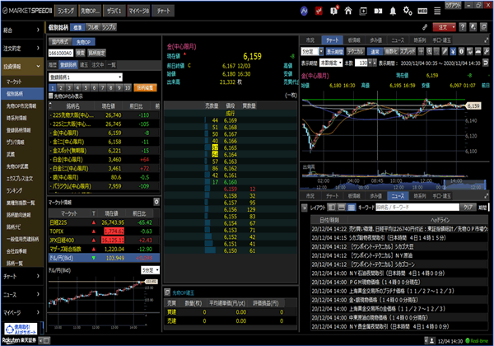The height and width of the screenshot is (346, 494).
Task: Select the zoom magnifier tool in chart toolbar
Action: click(x=429, y=51)
